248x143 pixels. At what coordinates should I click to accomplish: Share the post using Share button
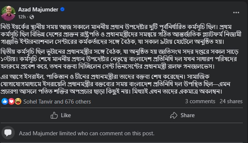pos(182,115)
